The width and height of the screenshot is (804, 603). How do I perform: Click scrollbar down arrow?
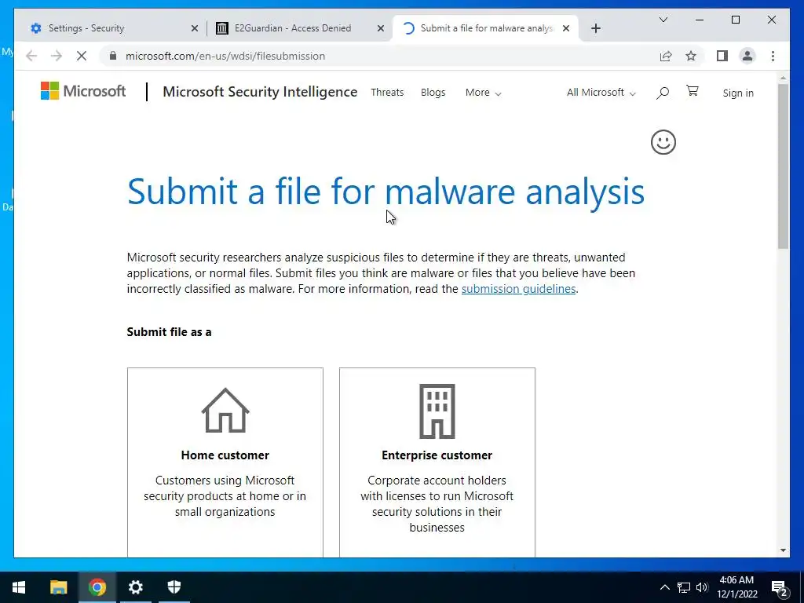click(783, 550)
